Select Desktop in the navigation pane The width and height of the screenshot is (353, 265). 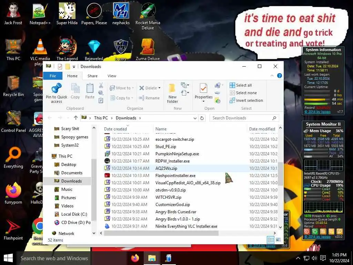[69, 165]
